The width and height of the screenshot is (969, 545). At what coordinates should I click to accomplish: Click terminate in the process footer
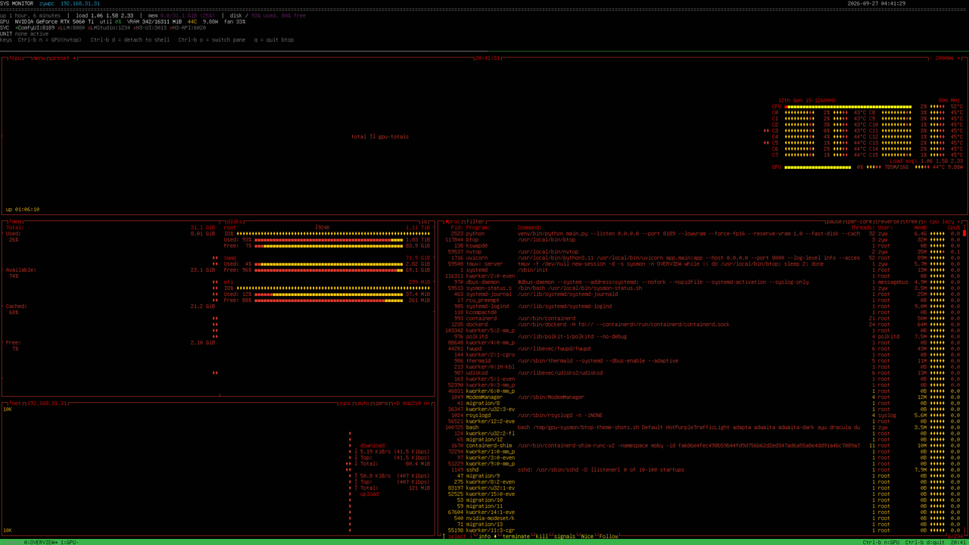tap(516, 536)
